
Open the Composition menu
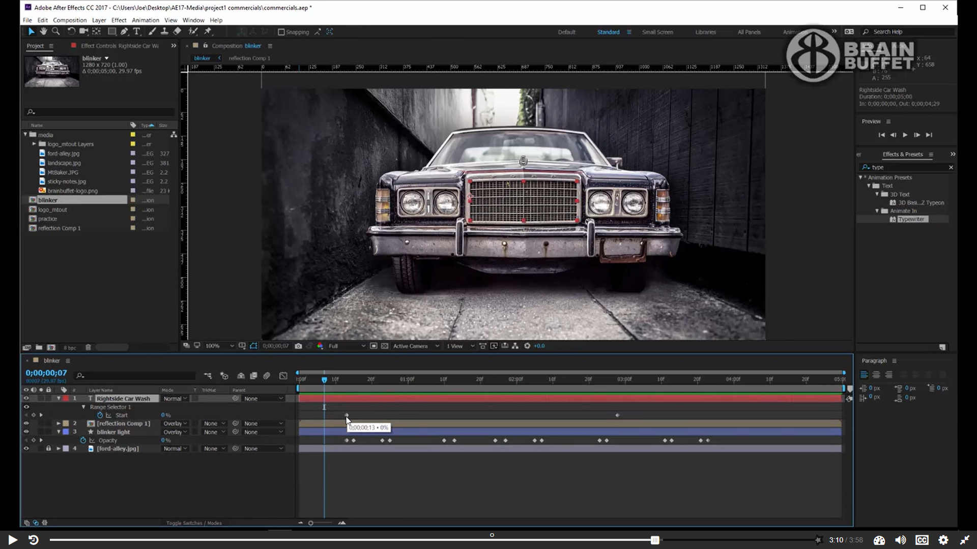(x=70, y=20)
